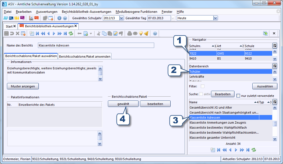Click the yellow lightbulb icon
Image resolution: width=283 pixels, height=164 pixels.
pyautogui.click(x=141, y=33)
